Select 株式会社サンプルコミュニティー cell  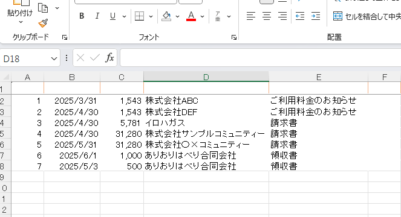(206, 134)
